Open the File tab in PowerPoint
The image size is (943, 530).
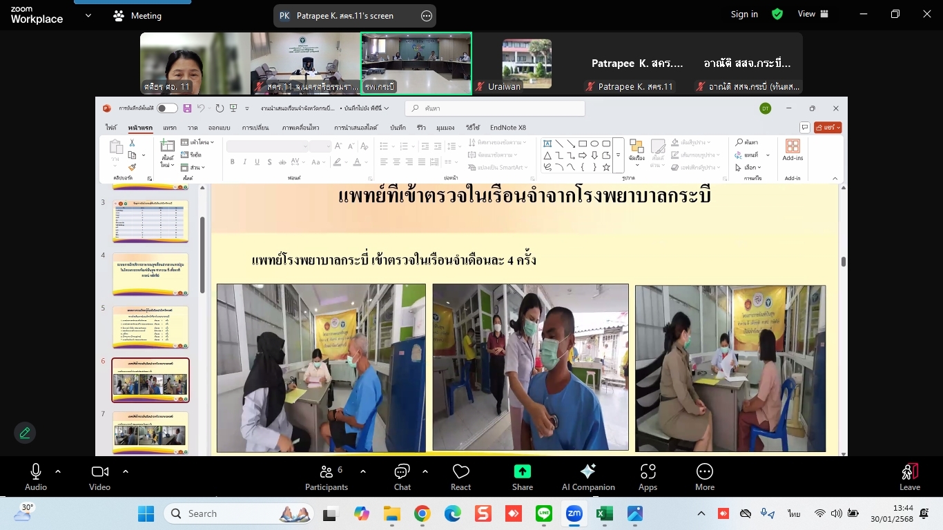pos(111,128)
